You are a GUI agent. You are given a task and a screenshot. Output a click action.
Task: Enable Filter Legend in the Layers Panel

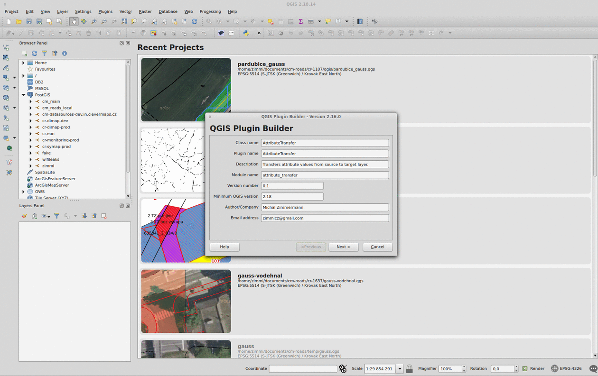[x=56, y=216]
